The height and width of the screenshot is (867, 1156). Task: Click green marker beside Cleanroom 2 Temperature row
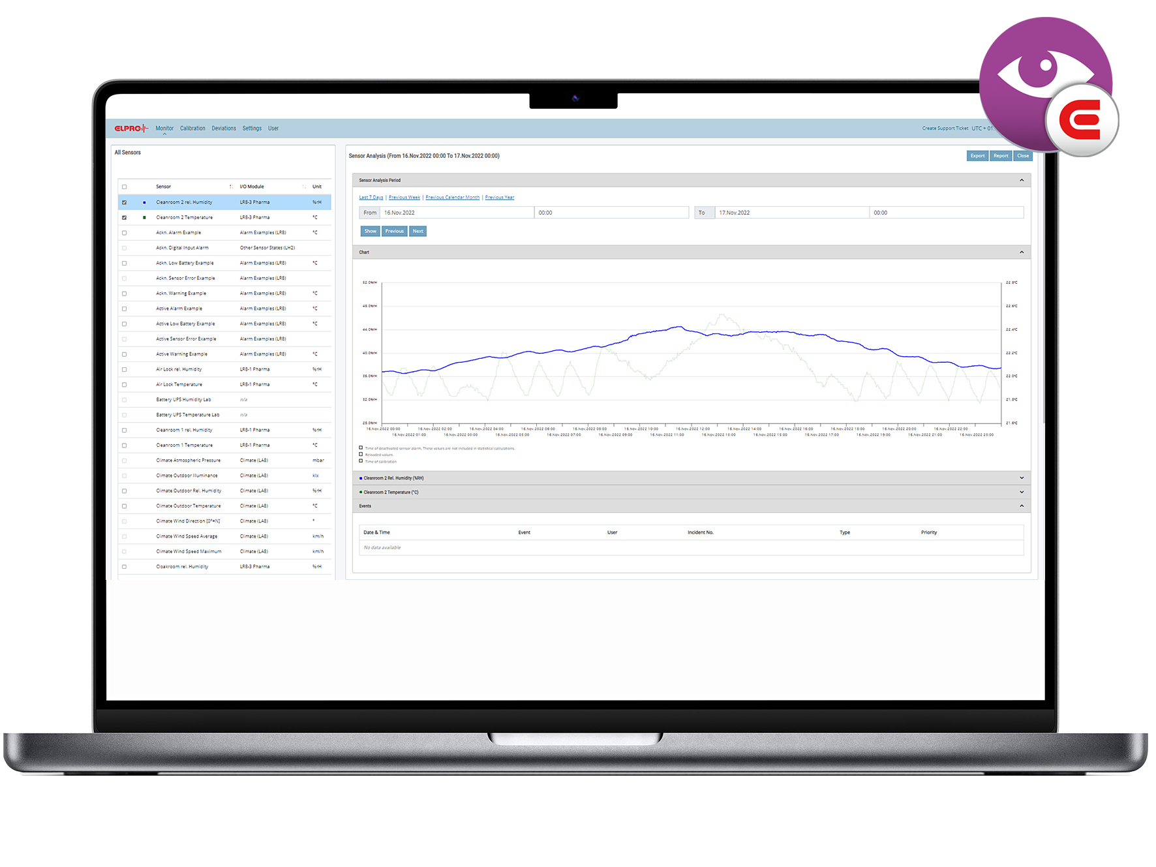tap(144, 218)
